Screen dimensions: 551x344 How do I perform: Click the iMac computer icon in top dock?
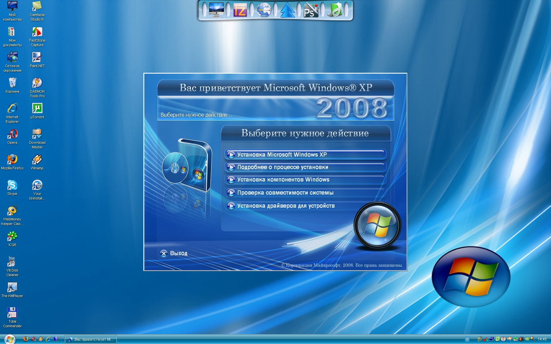coord(216,10)
